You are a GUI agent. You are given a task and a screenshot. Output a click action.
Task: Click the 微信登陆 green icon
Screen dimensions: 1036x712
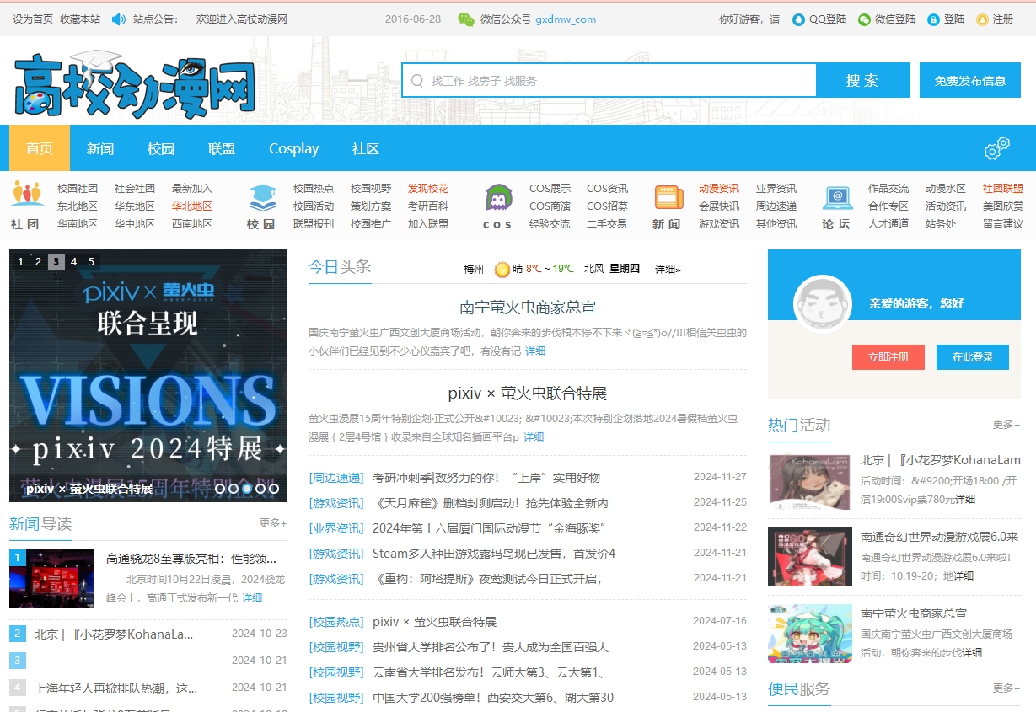pyautogui.click(x=864, y=19)
